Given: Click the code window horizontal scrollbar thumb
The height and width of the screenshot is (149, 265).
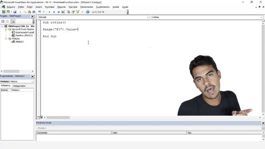Looking at the screenshot, I should pos(58,118).
